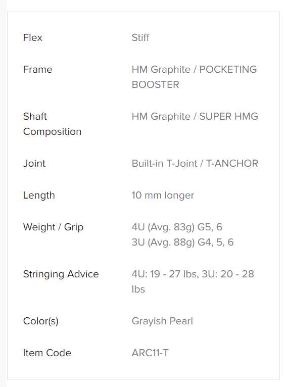The width and height of the screenshot is (285, 387).
Task: Select the 4U (Avg. 83g) G5, 6 line
Action: (177, 227)
